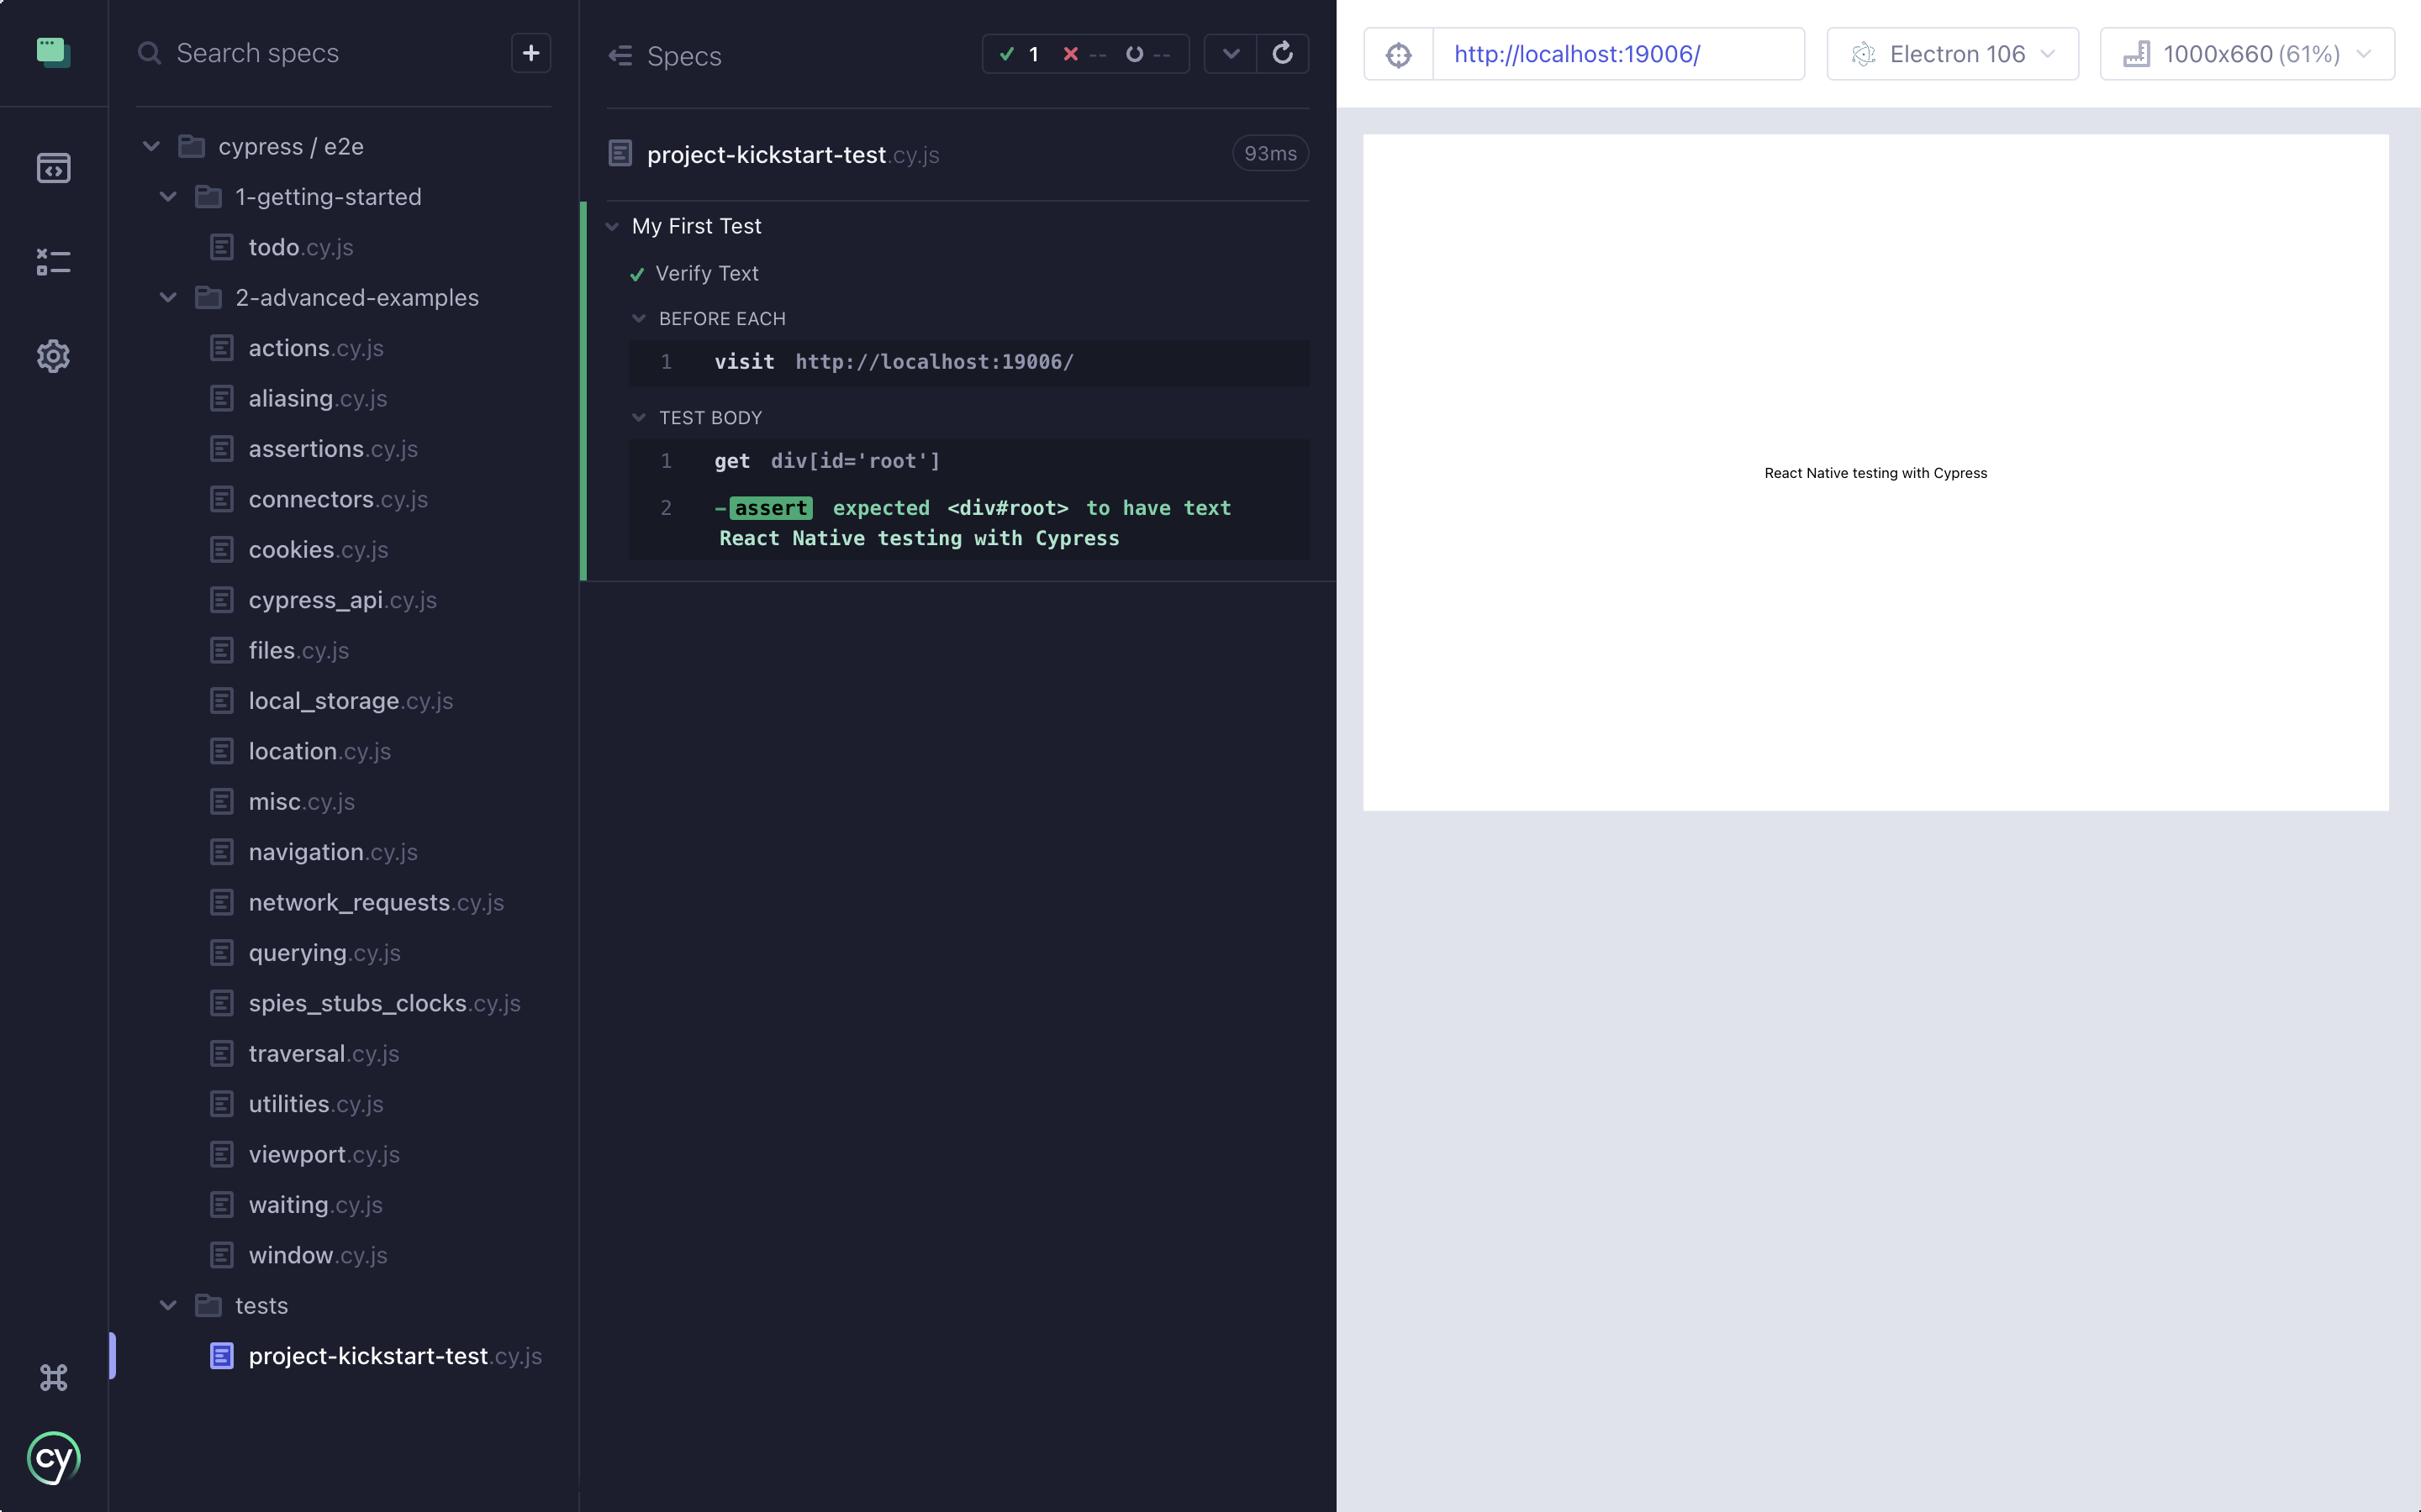Collapse the TEST BODY section
The width and height of the screenshot is (2421, 1512).
coord(639,418)
